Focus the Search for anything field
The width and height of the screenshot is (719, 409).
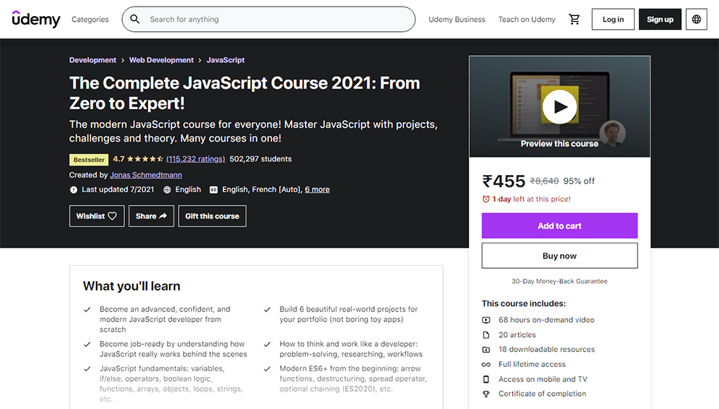pos(269,20)
